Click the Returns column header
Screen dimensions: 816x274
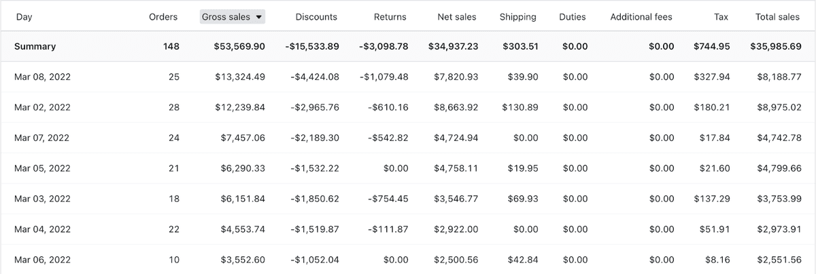click(x=390, y=17)
